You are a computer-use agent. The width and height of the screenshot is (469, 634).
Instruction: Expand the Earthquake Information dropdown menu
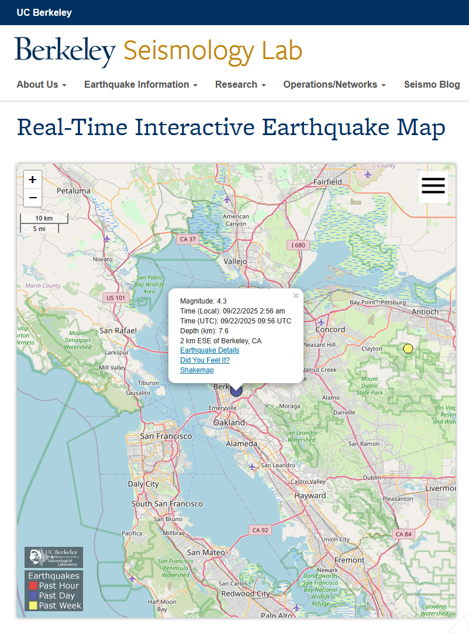(141, 84)
